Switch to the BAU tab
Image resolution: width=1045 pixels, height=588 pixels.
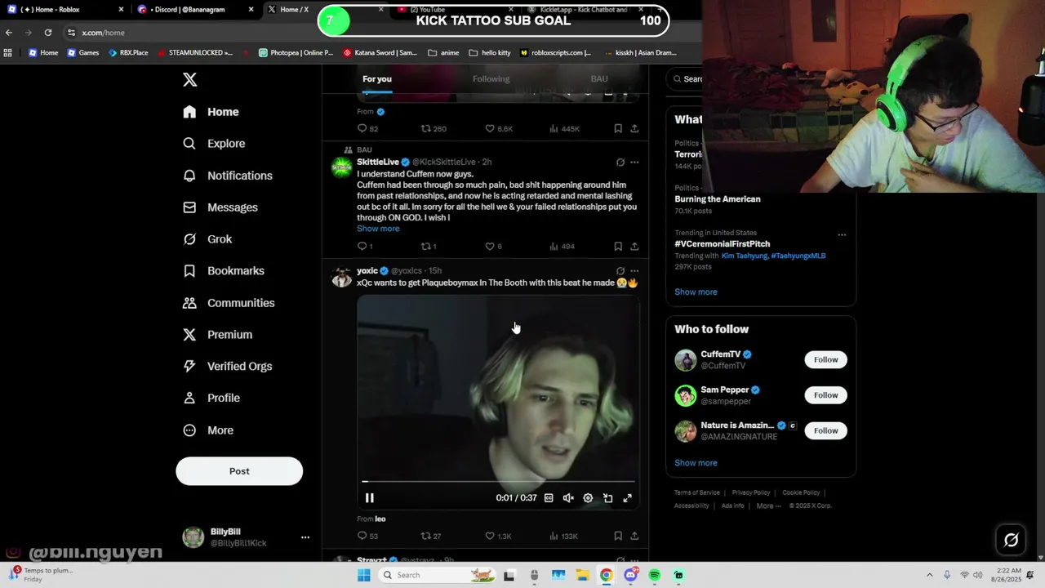point(599,79)
